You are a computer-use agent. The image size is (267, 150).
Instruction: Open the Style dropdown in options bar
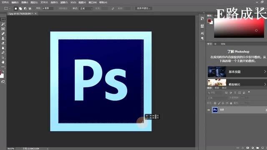pos(86,8)
